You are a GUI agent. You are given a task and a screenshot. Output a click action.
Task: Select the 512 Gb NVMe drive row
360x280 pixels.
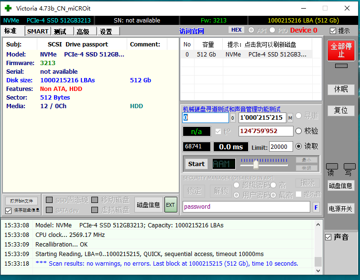tap(246, 55)
